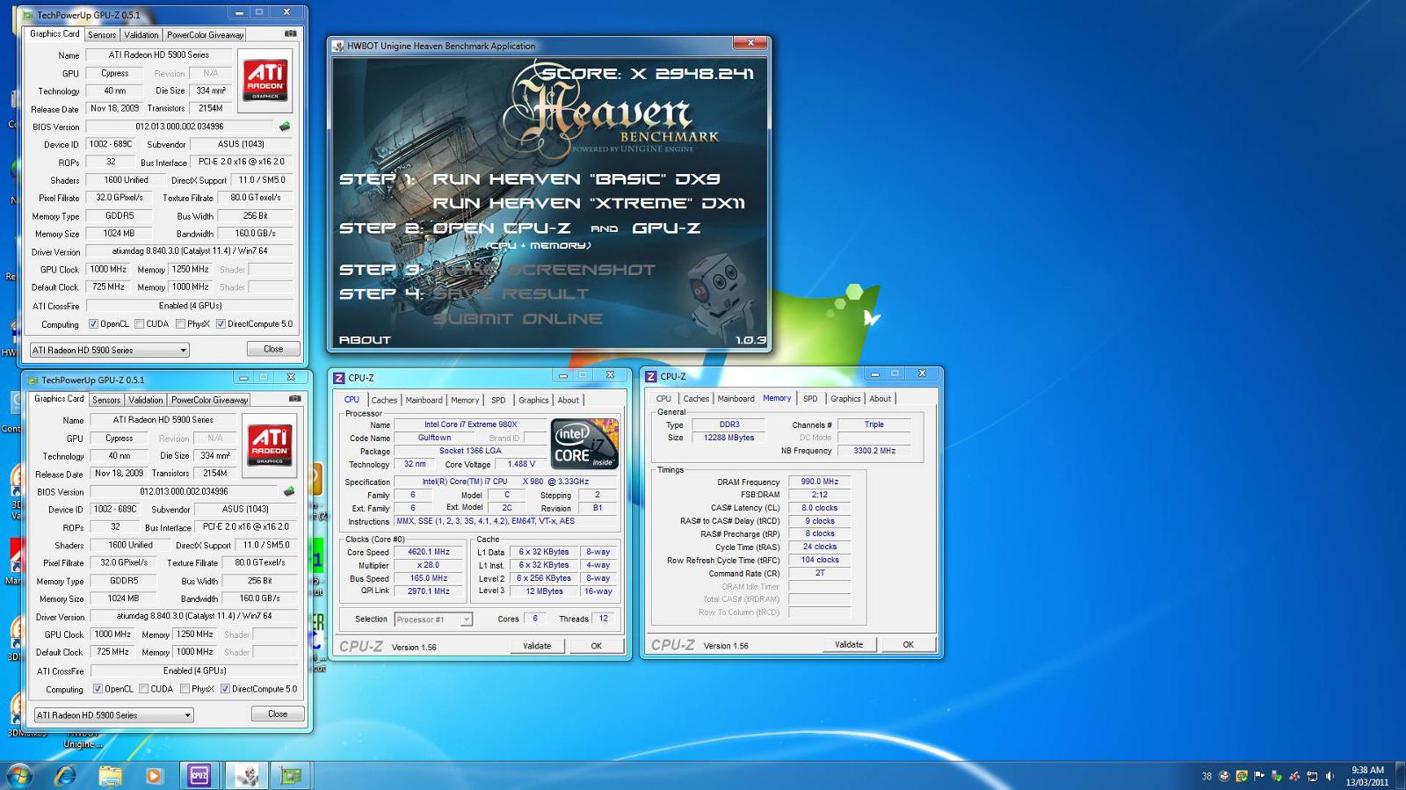Click OK button in left CPU-Z
The image size is (1406, 790).
(596, 646)
